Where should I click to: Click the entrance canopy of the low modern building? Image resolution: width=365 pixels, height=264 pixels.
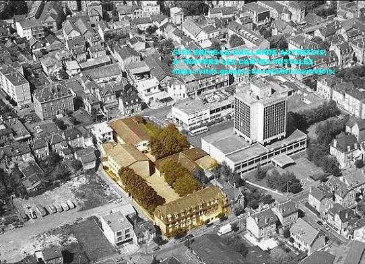click(x=283, y=161)
